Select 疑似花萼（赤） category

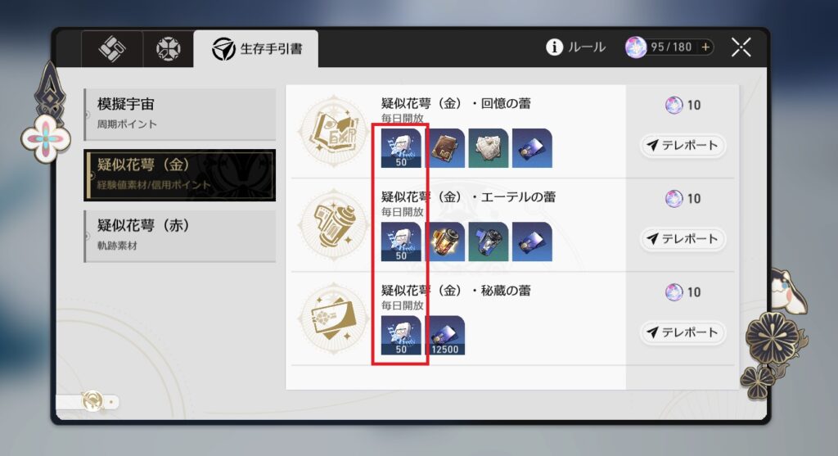(x=180, y=236)
